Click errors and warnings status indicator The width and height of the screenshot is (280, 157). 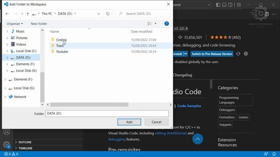click(11, 154)
